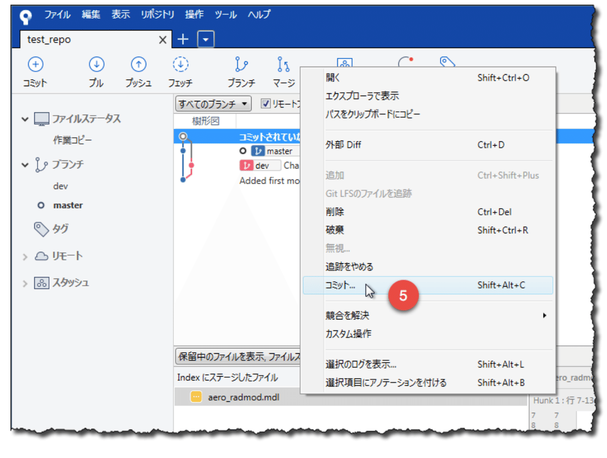Click the + button to open a new tab

click(183, 38)
